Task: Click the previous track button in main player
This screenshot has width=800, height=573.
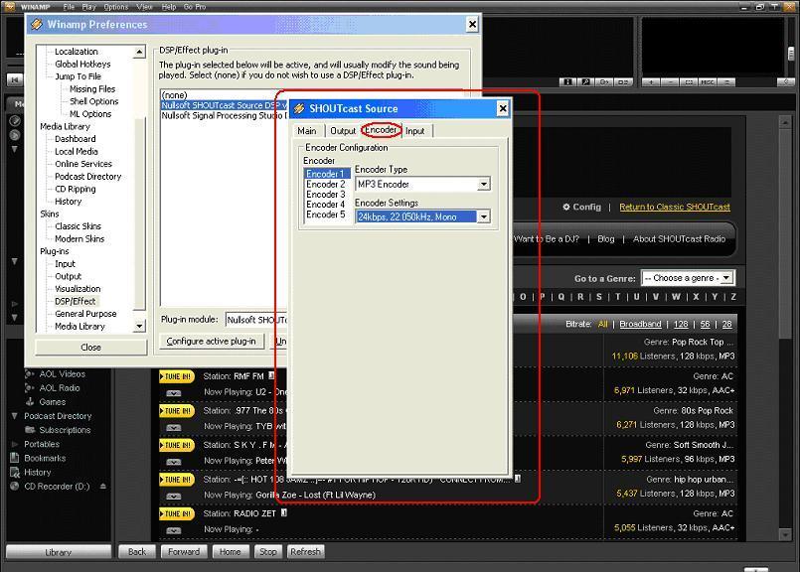Action: click(x=15, y=79)
